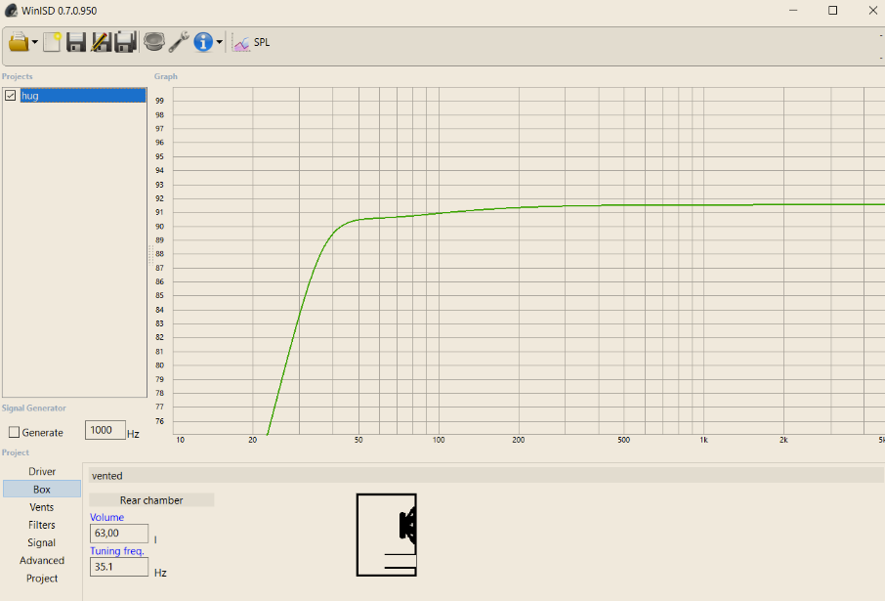Viewport: 885px width, 601px height.
Task: Click the WinISD app icon in title bar
Action: pyautogui.click(x=11, y=10)
